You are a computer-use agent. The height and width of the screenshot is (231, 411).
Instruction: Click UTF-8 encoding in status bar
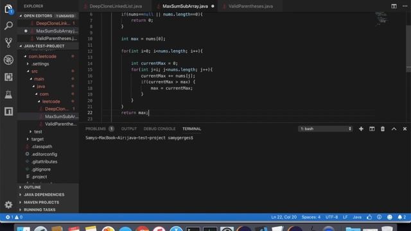[331, 217]
